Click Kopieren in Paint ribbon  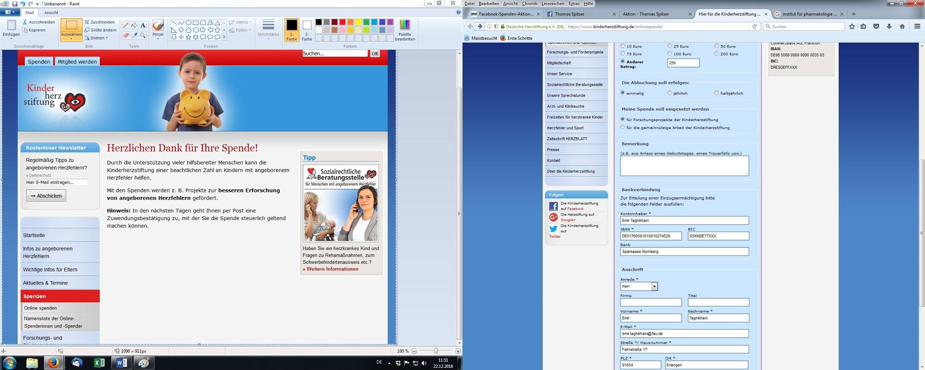(x=34, y=30)
